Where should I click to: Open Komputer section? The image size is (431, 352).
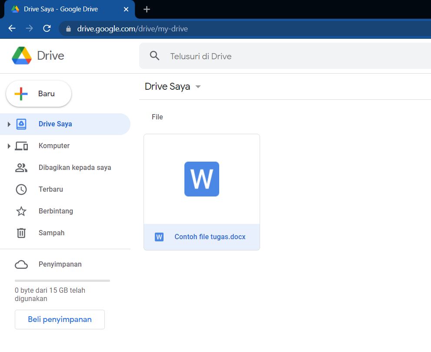pyautogui.click(x=65, y=146)
